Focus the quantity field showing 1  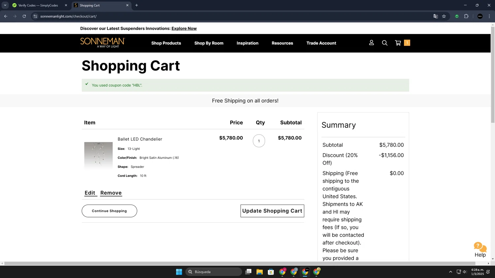259,141
